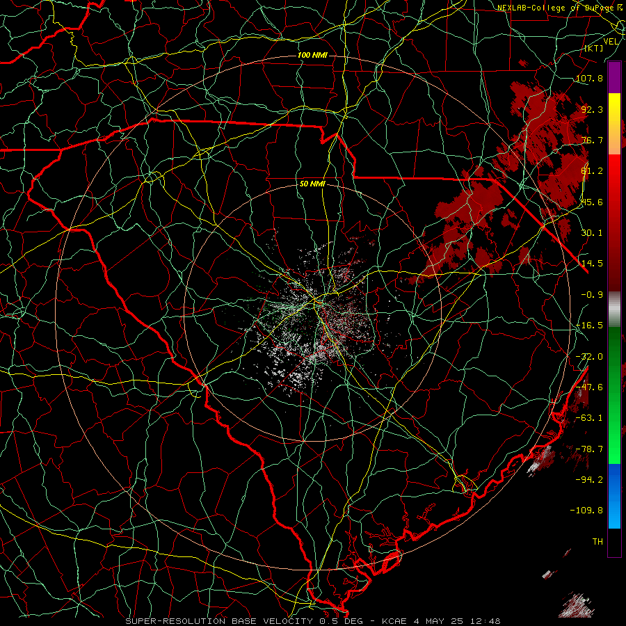This screenshot has width=626, height=626.
Task: Select the -109.8 scale value
Action: click(586, 511)
